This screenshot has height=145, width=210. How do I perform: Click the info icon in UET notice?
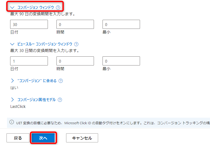(12, 122)
